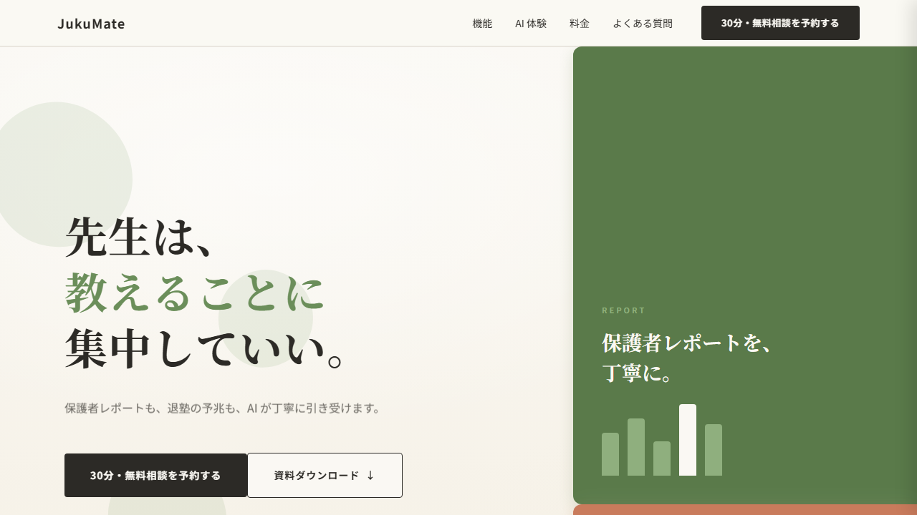This screenshot has height=515, width=917.
Task: Click the hero 30分・無料相談を予約する button
Action: (x=155, y=475)
